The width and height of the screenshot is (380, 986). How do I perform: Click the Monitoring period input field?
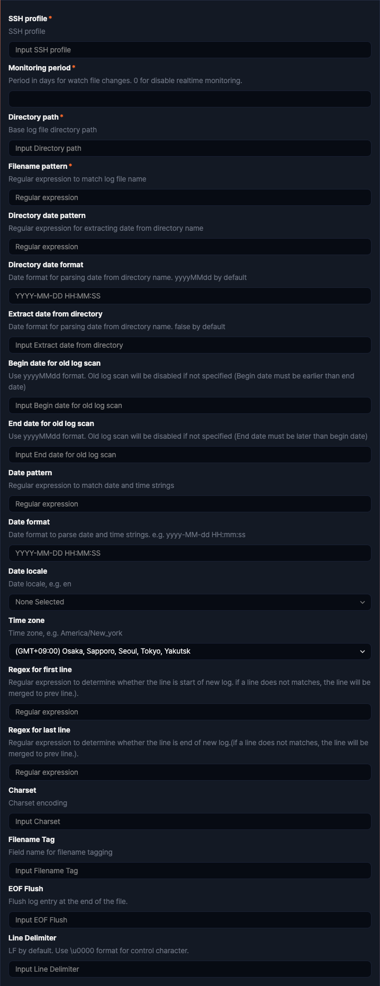click(190, 99)
